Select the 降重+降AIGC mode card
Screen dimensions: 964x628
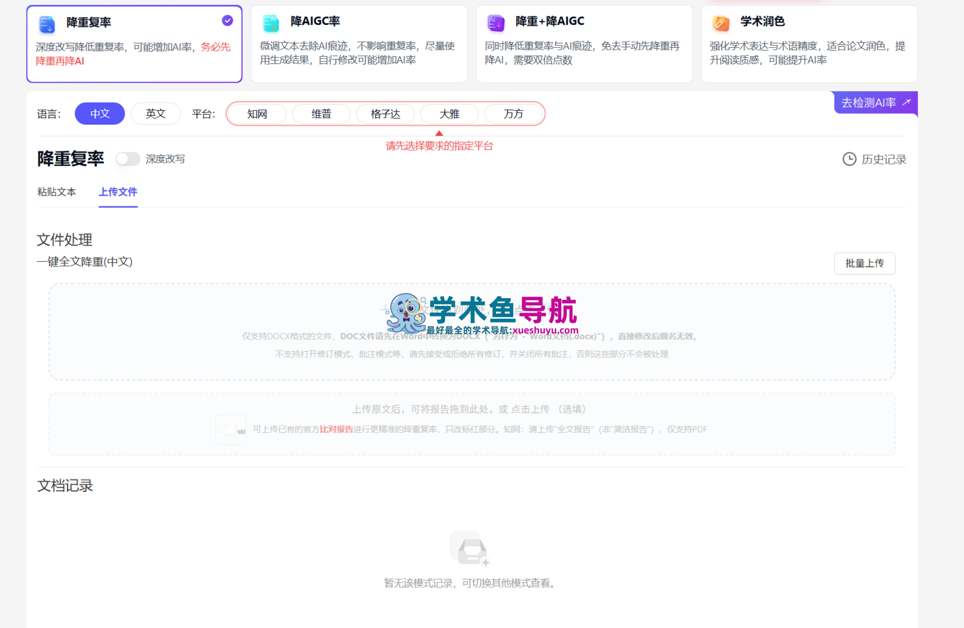pos(585,44)
